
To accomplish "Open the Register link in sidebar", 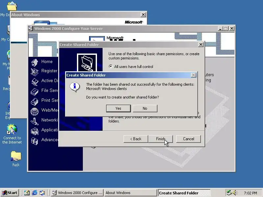I will click(x=49, y=71).
